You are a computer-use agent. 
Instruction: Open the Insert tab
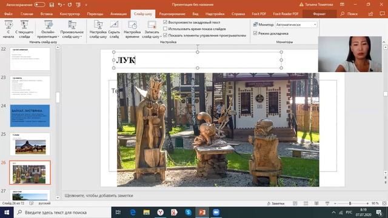click(x=47, y=14)
